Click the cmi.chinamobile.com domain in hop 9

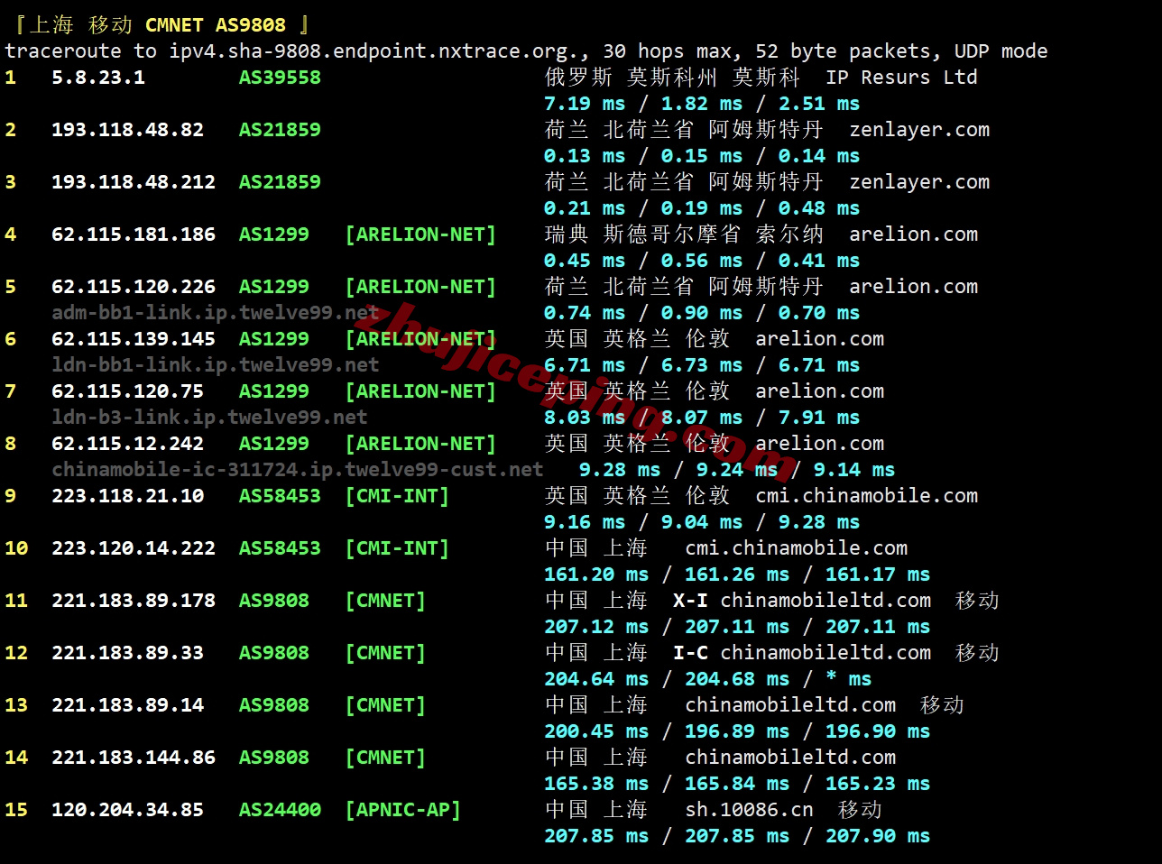[866, 496]
